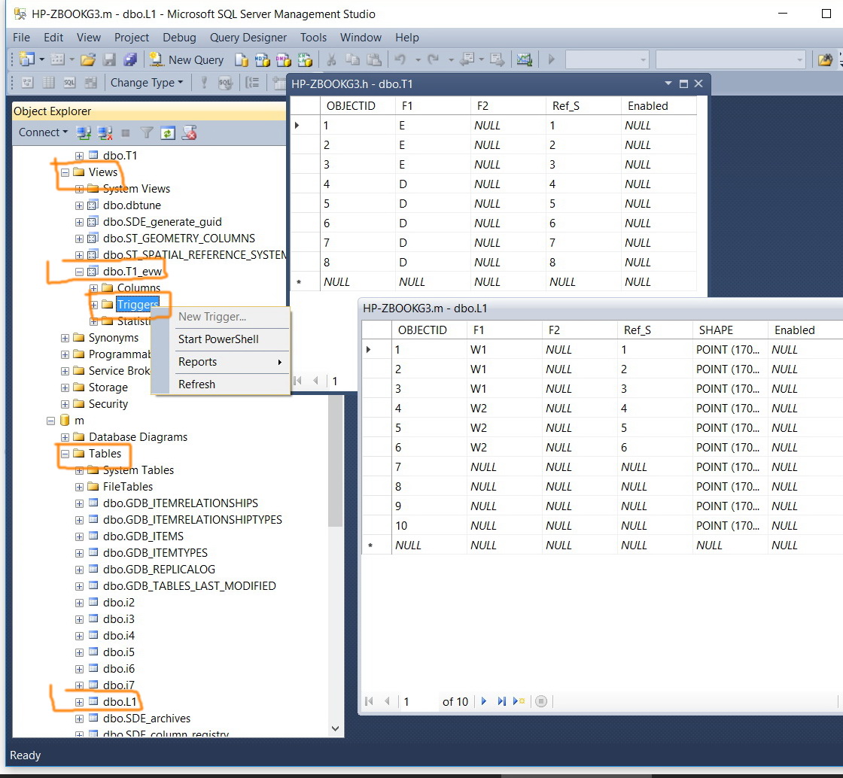
Task: Click Connect Object Explorer icon
Action: click(84, 132)
